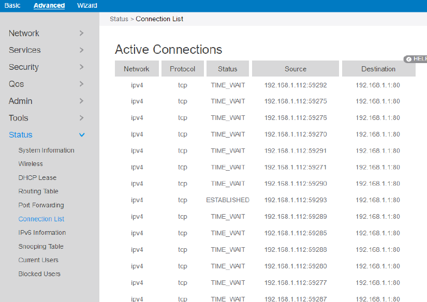Screen dimensions: 427x302
Task: Click the Status breadcrumb link
Action: click(119, 19)
